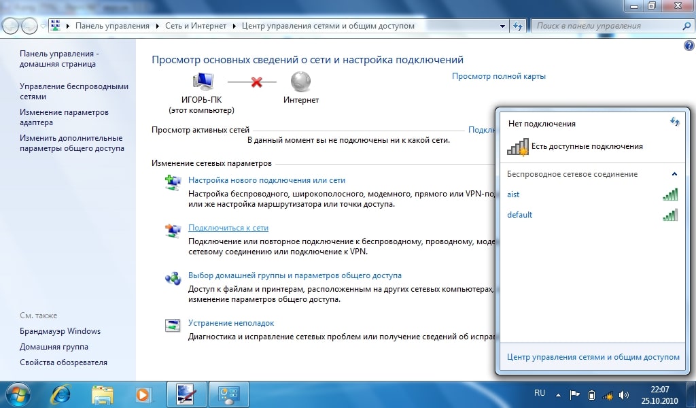Screen dimensions: 696x408
Task: Select the aist wireless network
Action: pos(593,194)
